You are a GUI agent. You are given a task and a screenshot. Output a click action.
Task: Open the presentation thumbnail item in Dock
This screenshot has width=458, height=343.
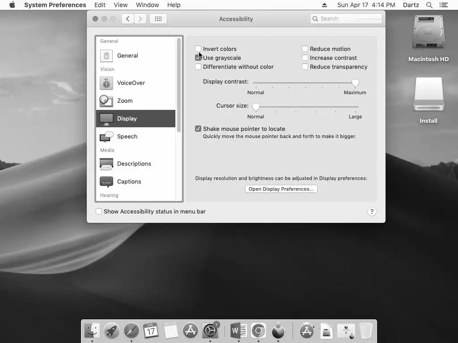[346, 330]
